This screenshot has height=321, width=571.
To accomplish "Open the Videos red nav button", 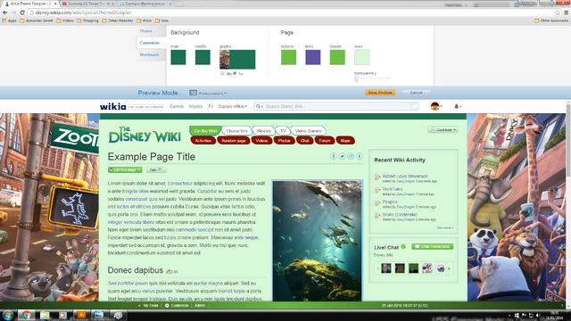I will [x=261, y=141].
